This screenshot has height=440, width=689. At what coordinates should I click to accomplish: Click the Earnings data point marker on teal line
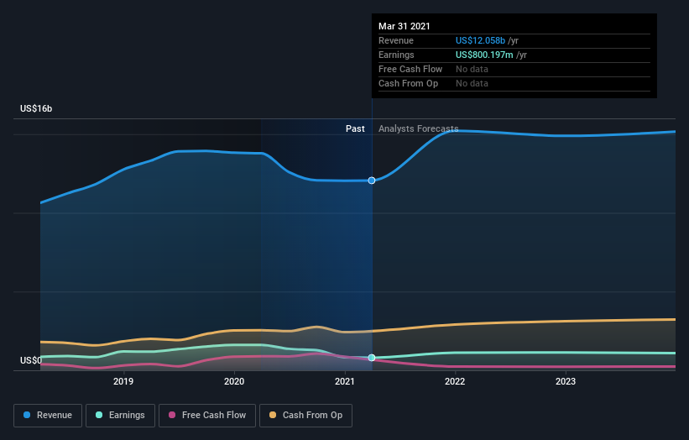372,358
